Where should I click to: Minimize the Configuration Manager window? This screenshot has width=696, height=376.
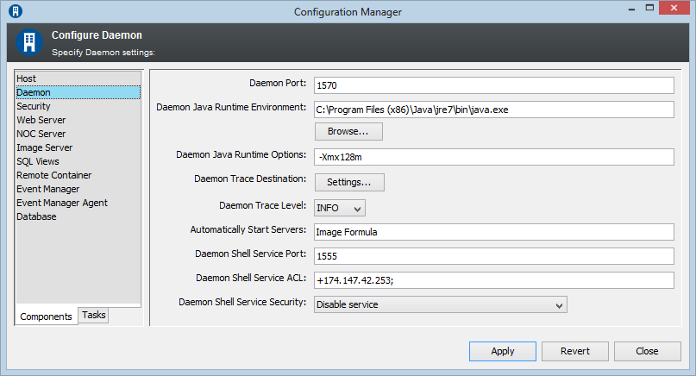[631, 9]
